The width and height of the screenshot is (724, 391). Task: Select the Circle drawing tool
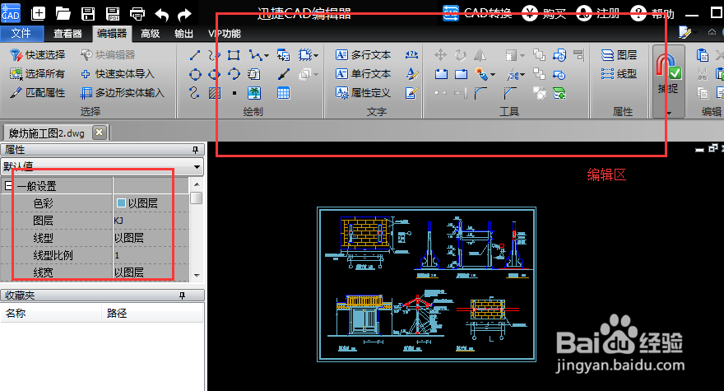[195, 74]
